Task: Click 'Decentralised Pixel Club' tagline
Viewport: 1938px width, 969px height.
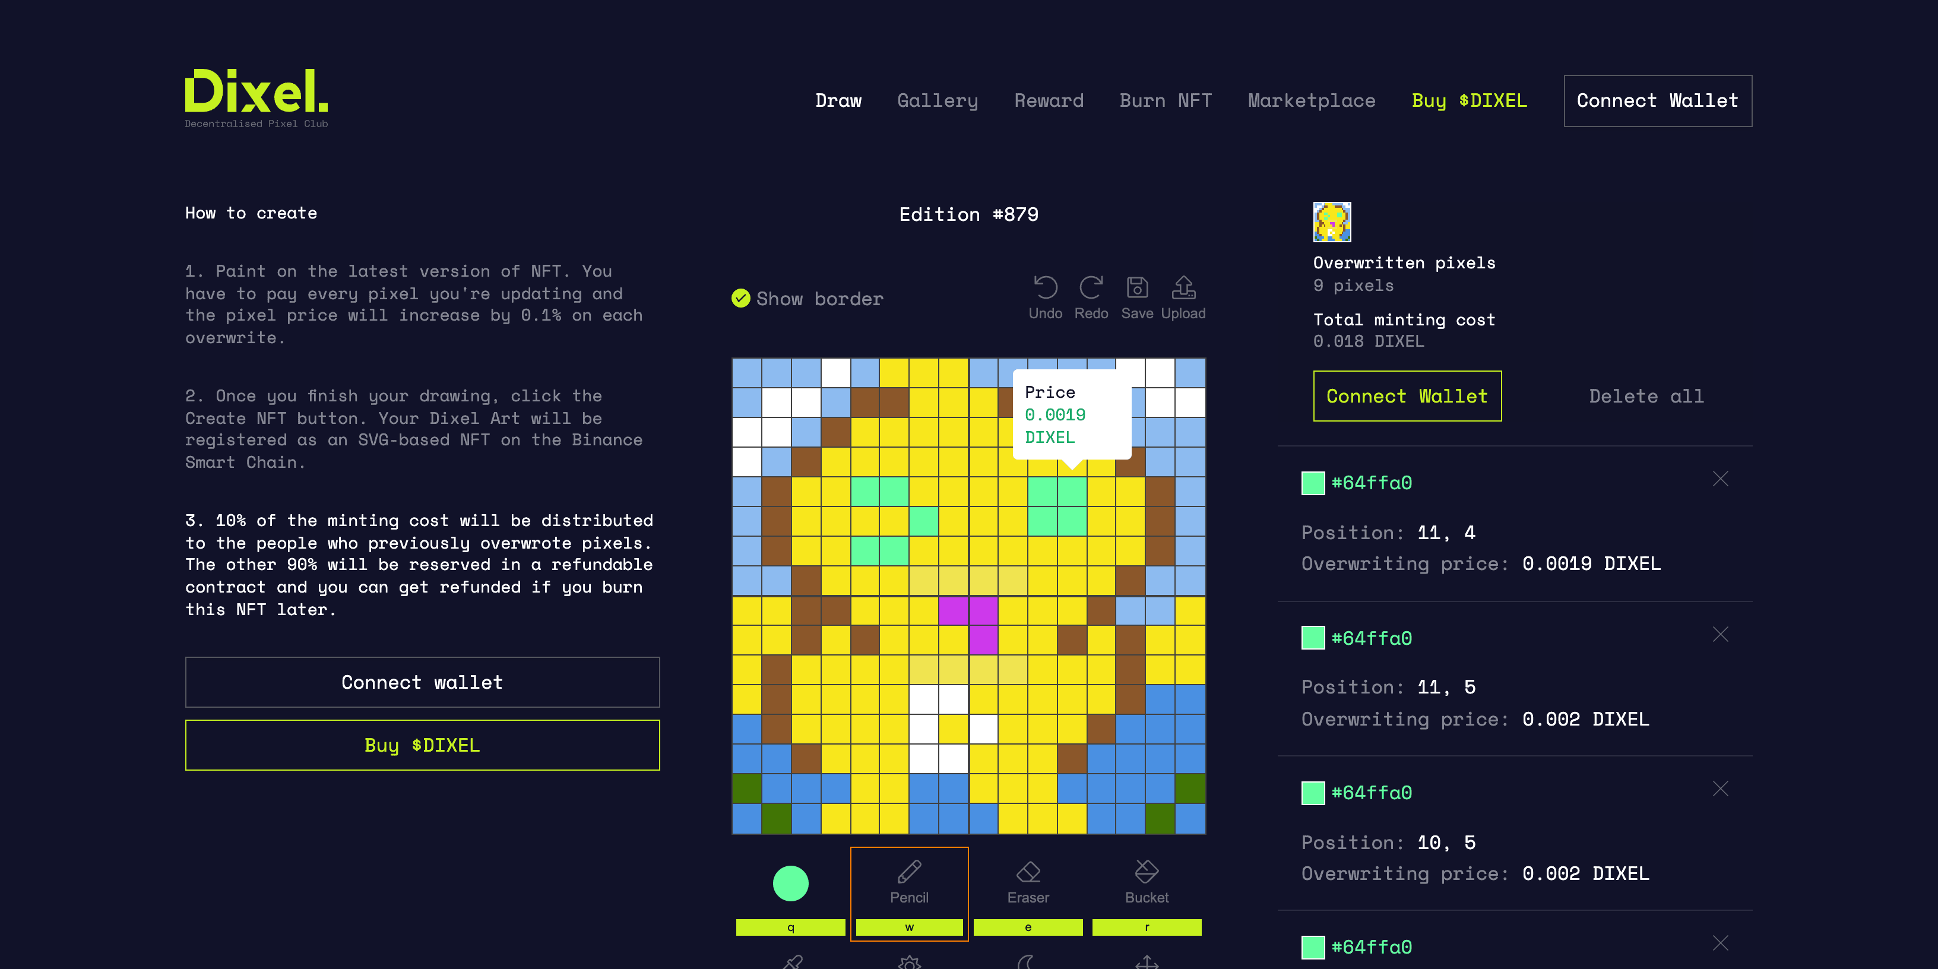Action: (x=256, y=123)
